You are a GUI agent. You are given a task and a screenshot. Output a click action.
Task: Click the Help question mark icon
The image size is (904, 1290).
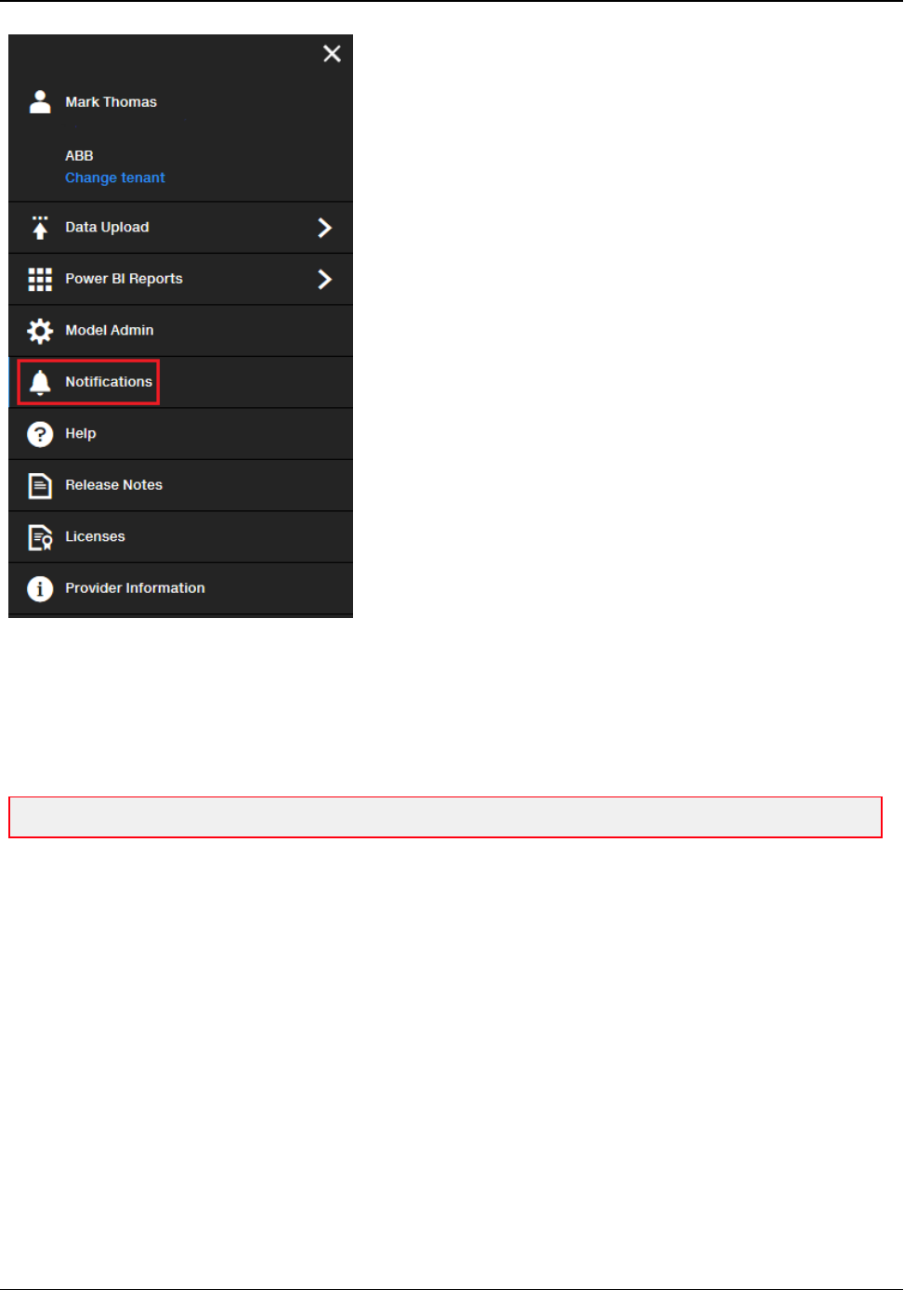point(40,434)
